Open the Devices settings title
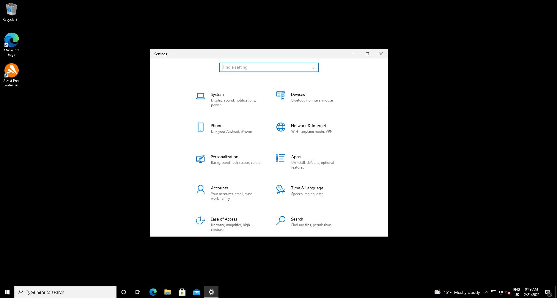 click(298, 94)
